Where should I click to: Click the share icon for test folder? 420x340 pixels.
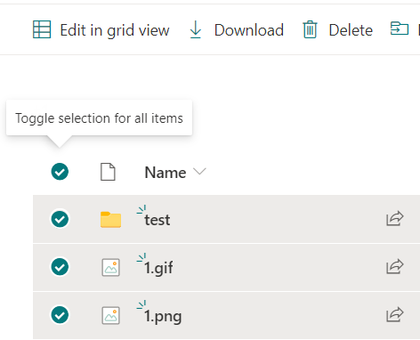point(395,219)
